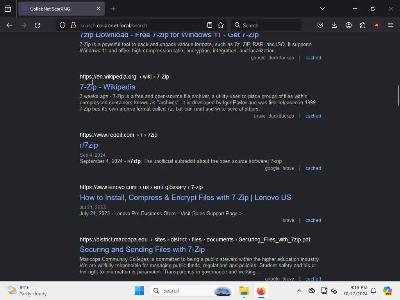Show hidden system tray icons
Image resolution: width=400 pixels, height=300 pixels.
point(299,291)
